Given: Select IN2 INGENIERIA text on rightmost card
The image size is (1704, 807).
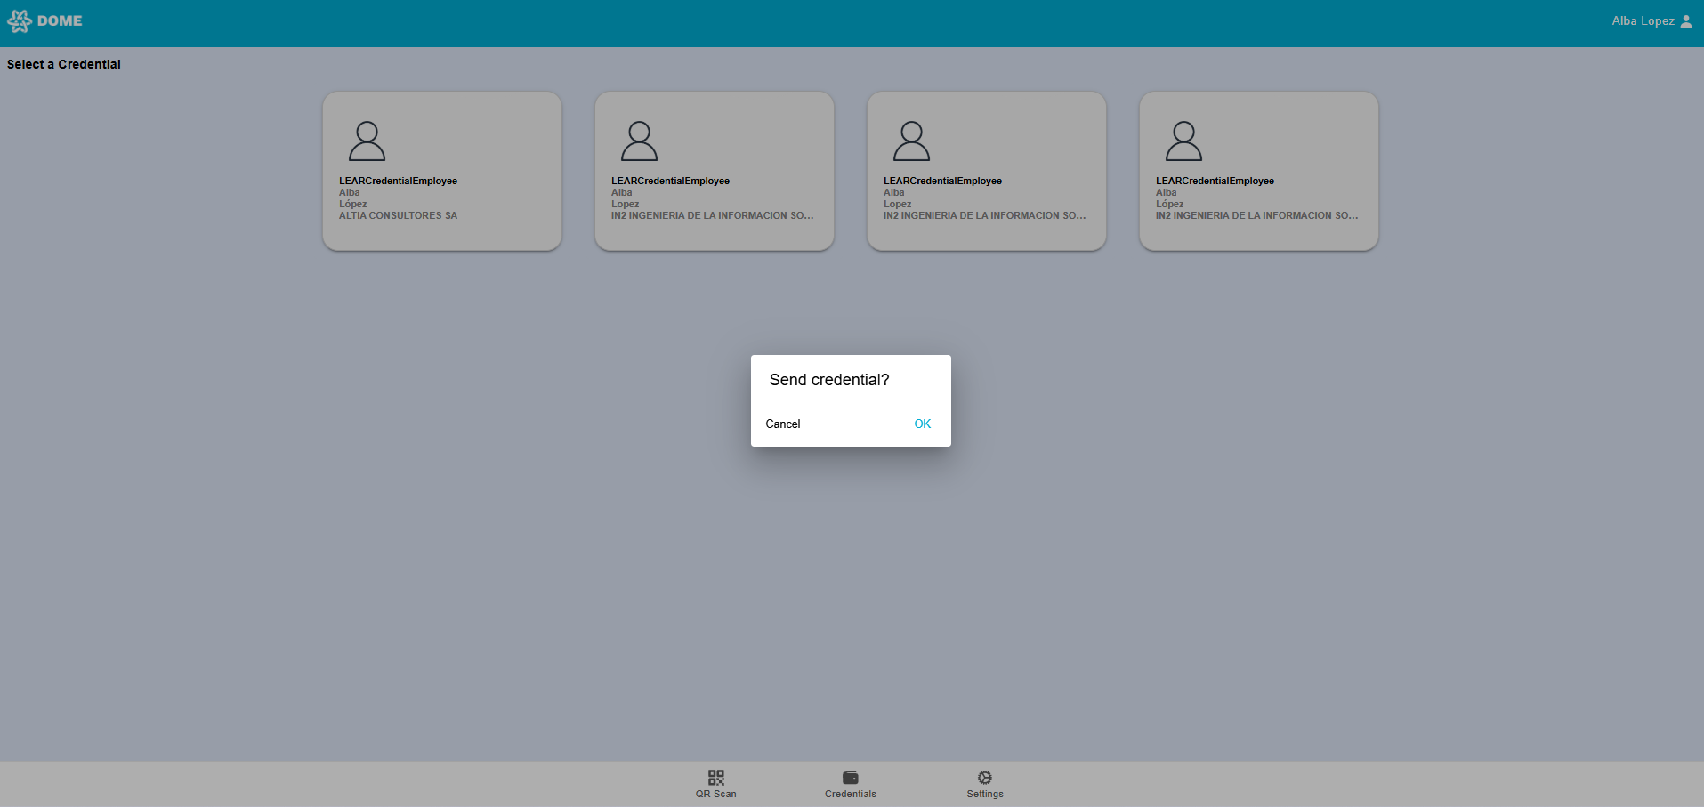Looking at the screenshot, I should (x=1256, y=215).
